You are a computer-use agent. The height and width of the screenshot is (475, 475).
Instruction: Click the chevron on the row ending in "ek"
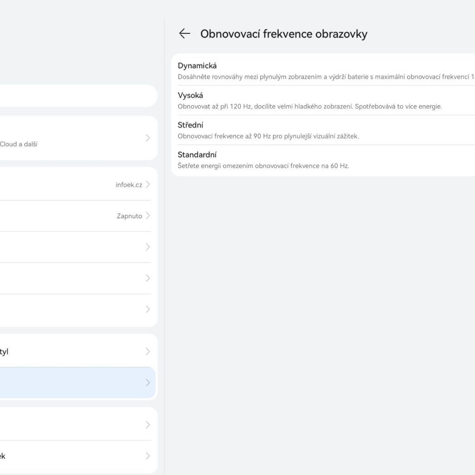148,456
